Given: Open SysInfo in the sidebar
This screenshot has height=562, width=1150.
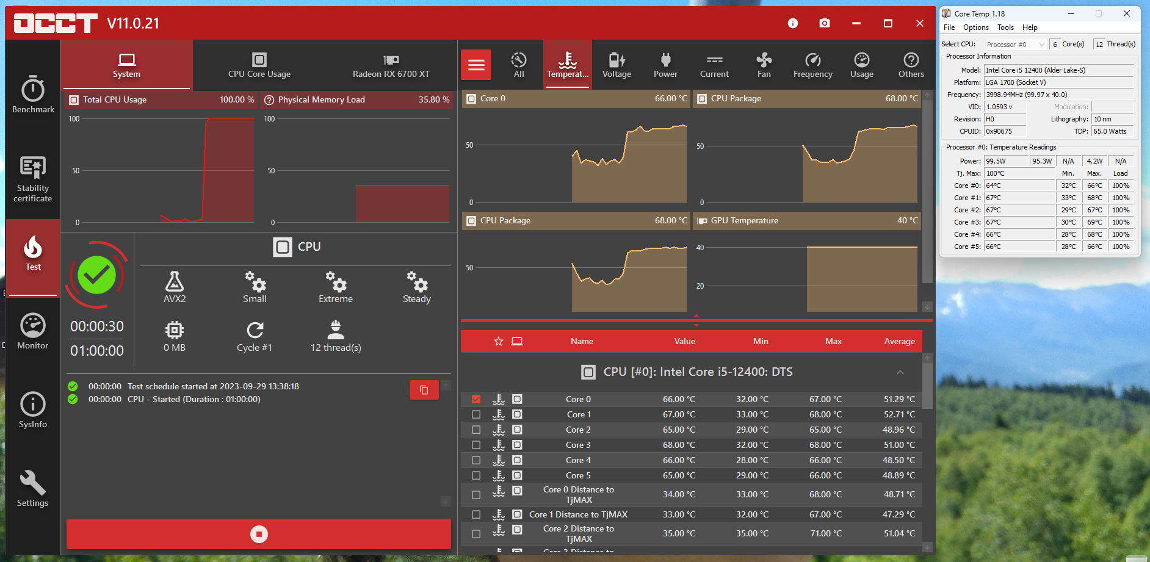Looking at the screenshot, I should point(33,410).
